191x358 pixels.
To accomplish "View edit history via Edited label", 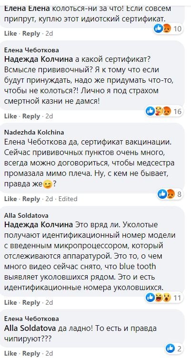I will click(68, 199).
